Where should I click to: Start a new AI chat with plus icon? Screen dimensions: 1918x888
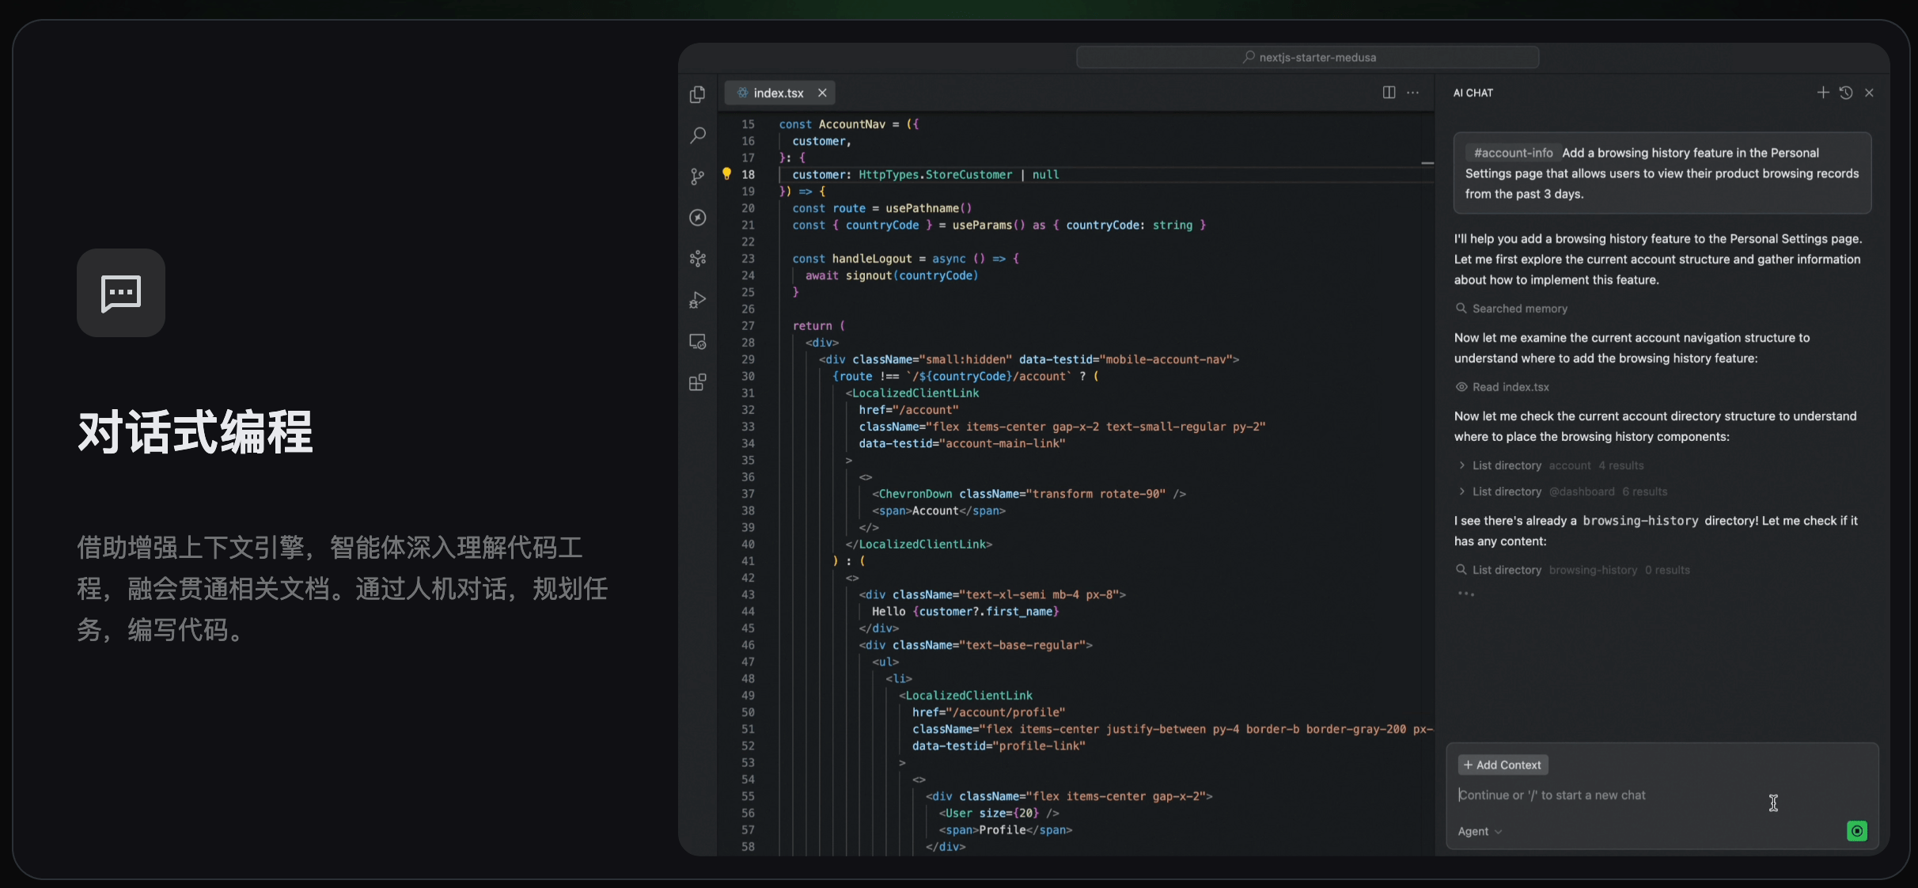coord(1823,93)
